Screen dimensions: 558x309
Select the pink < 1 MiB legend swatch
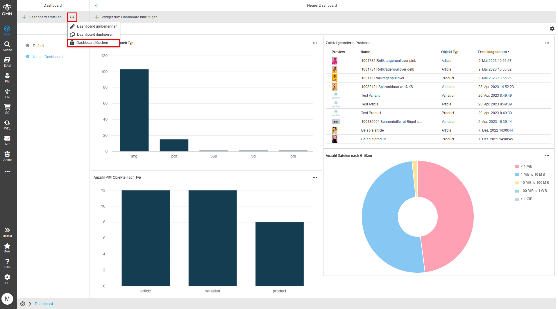tap(516, 166)
